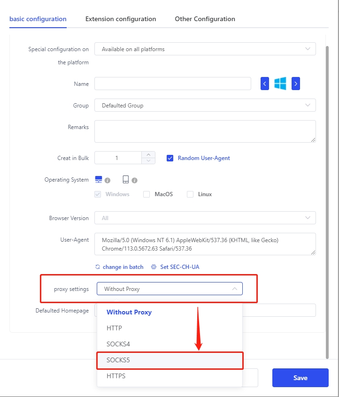The width and height of the screenshot is (339, 397).
Task: Select HTTPS proxy option
Action: (116, 376)
